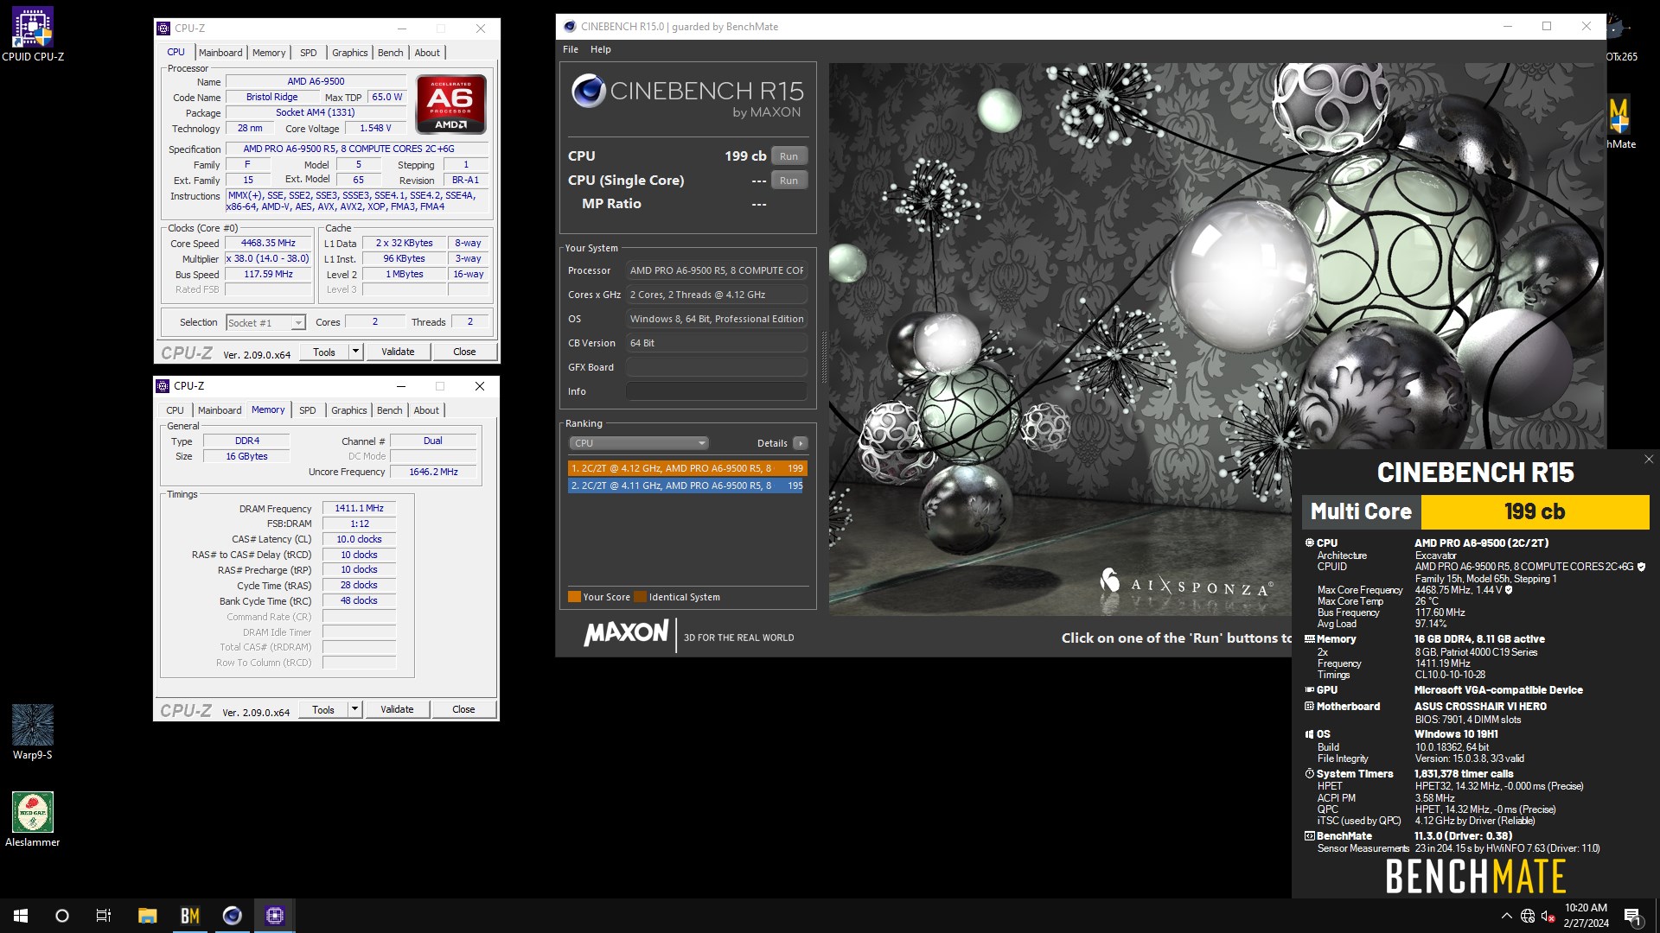This screenshot has width=1660, height=933.
Task: Click the BenchMate Memory section icon
Action: coord(1309,639)
